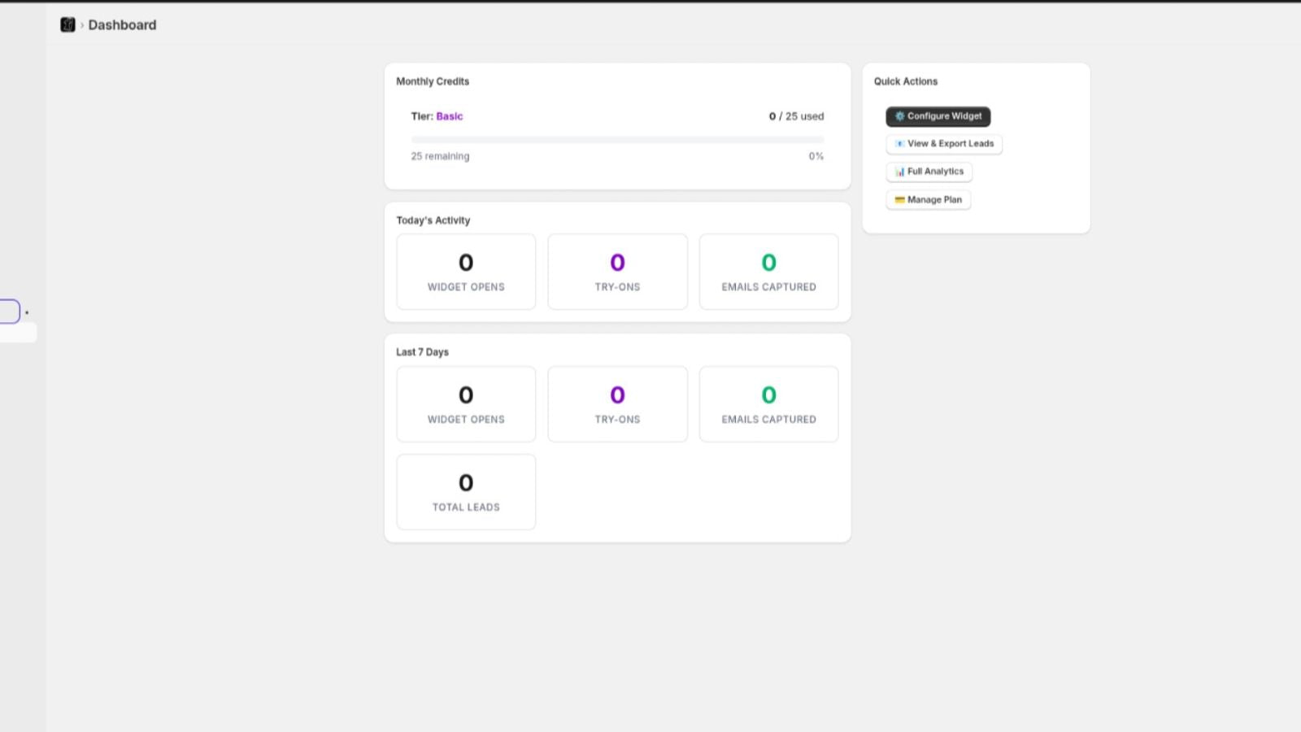This screenshot has width=1301, height=732.
Task: Click the 'Today's Activity' heading
Action: point(433,220)
